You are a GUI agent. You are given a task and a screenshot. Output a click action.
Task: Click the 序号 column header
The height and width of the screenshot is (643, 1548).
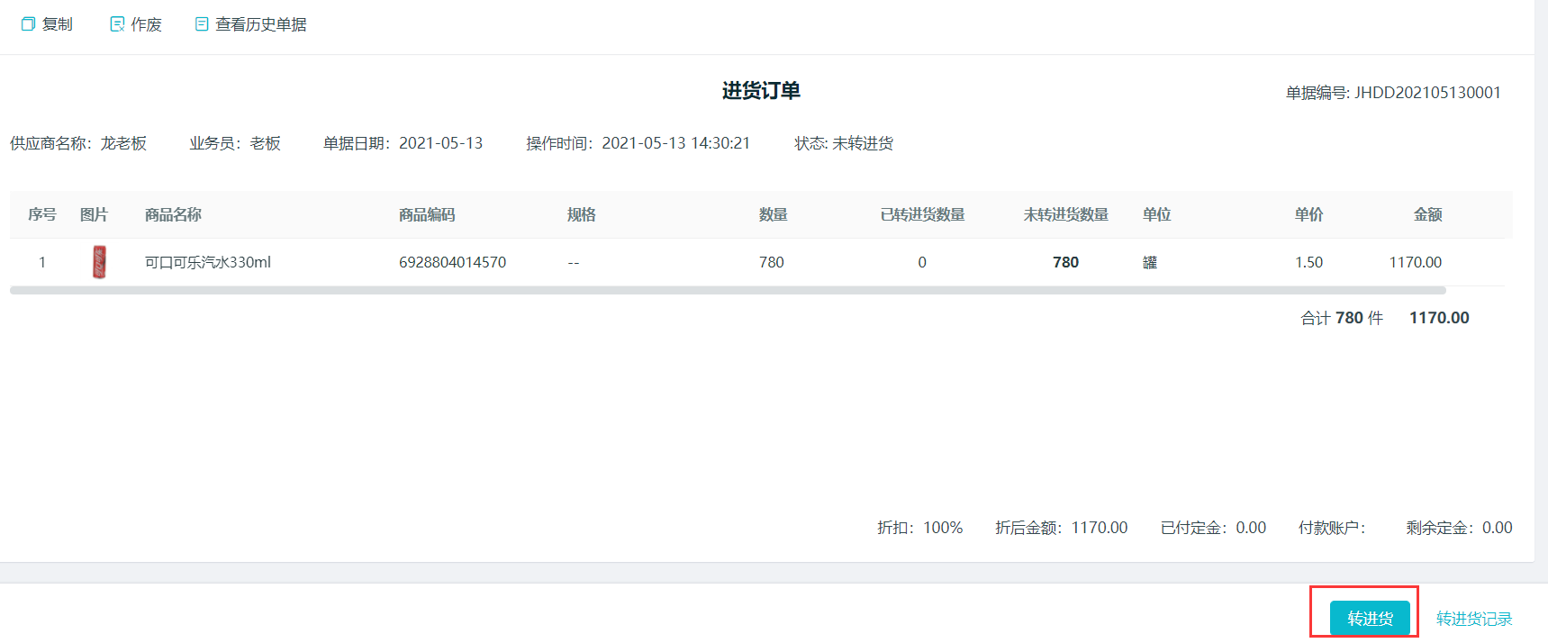(x=41, y=214)
